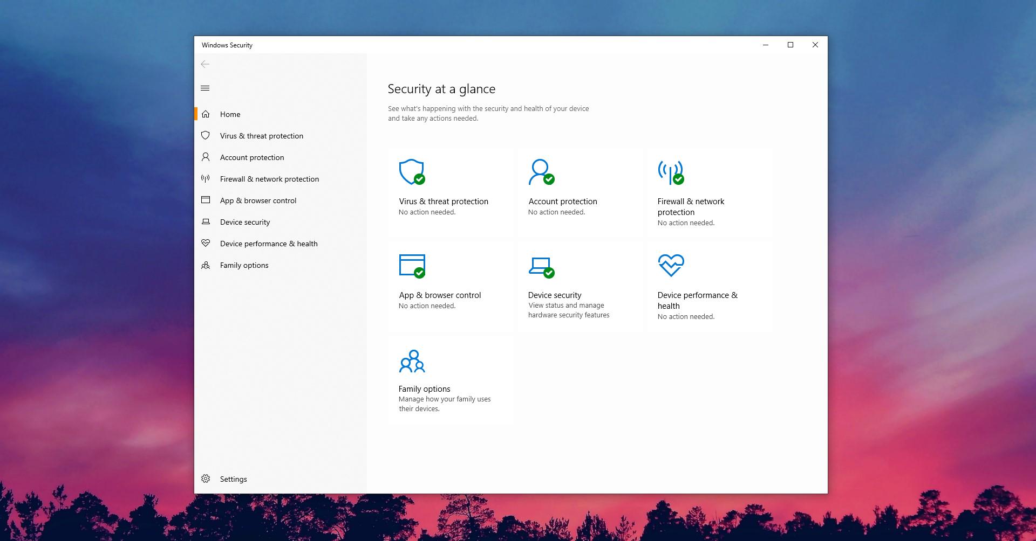Image resolution: width=1036 pixels, height=541 pixels.
Task: Click 'Manage how your family uses their devices.'
Action: 445,404
